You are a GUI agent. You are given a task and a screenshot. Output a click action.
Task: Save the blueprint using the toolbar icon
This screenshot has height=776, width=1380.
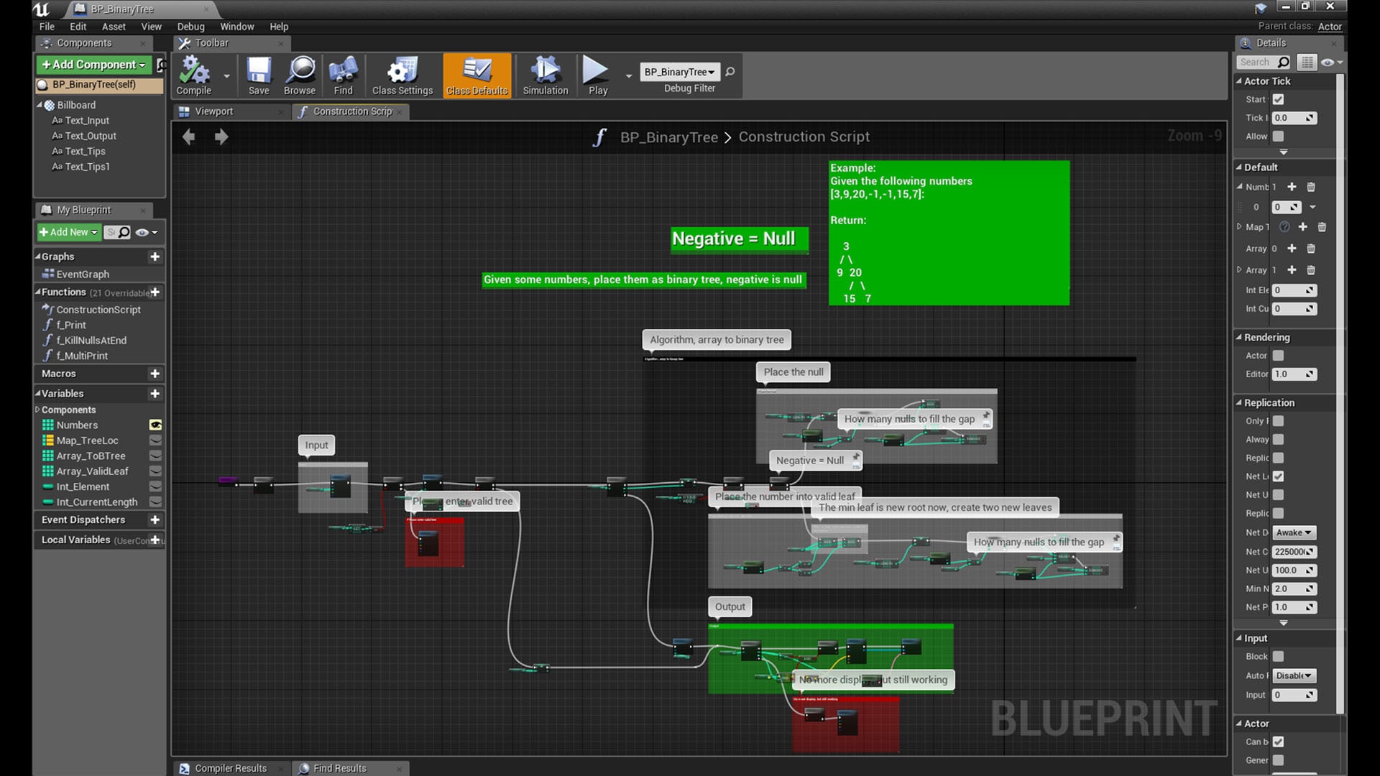[x=258, y=75]
